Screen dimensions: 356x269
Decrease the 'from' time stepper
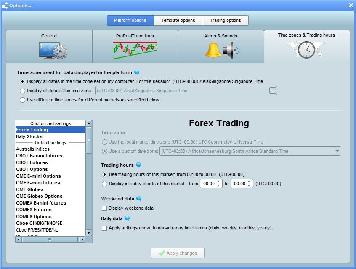pyautogui.click(x=218, y=185)
